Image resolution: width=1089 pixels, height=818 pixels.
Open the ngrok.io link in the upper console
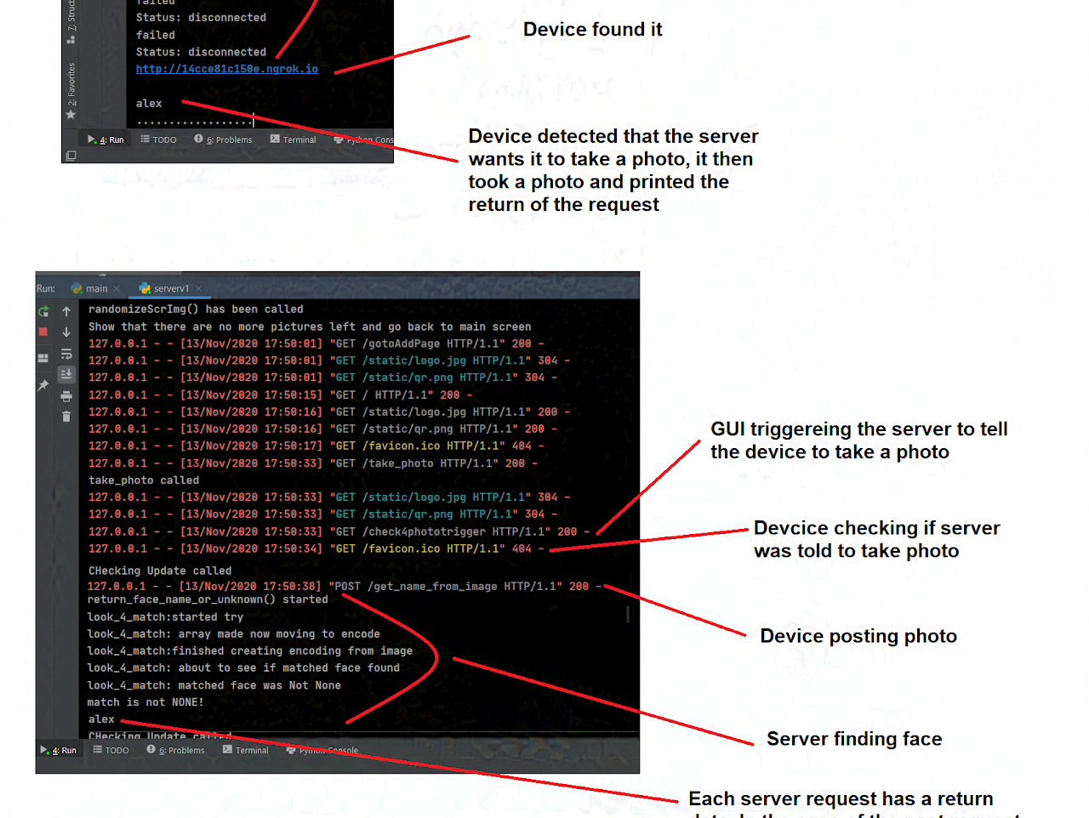(227, 69)
